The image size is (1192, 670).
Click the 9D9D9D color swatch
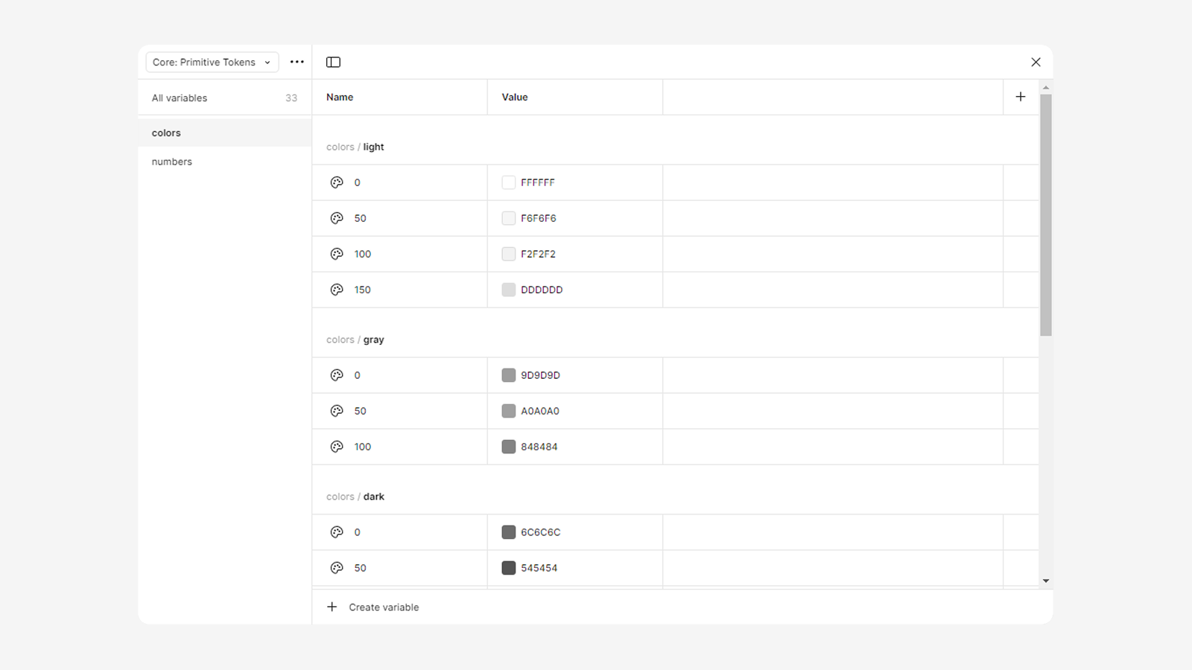tap(509, 375)
